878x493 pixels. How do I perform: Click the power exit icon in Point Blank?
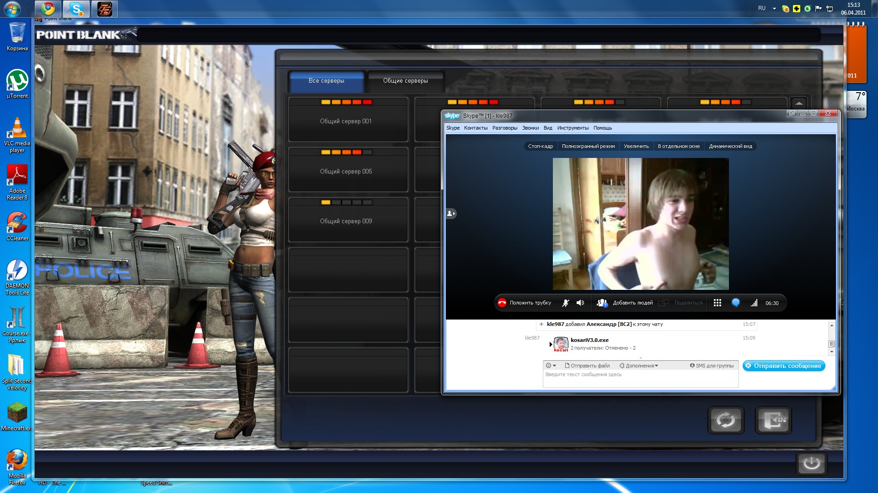click(812, 464)
